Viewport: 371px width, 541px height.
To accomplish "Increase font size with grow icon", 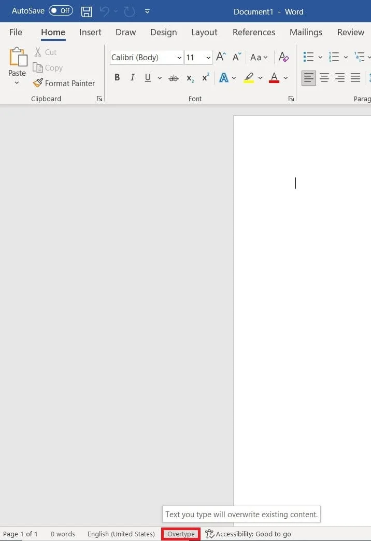I will [221, 57].
